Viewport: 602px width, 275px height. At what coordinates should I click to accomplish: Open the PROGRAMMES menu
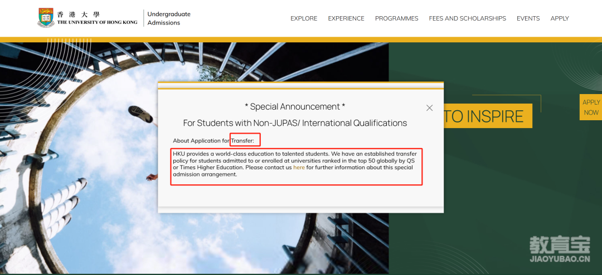point(397,18)
